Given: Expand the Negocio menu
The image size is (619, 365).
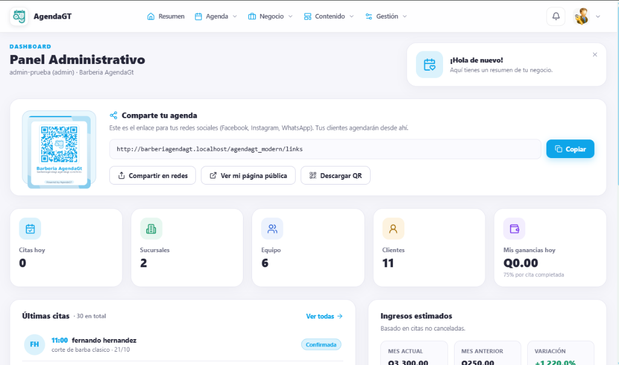Looking at the screenshot, I should [270, 16].
